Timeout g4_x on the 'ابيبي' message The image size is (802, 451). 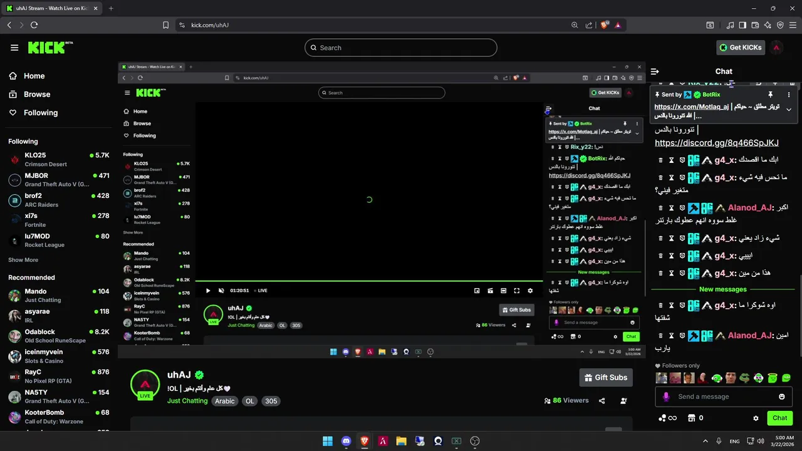[671, 256]
